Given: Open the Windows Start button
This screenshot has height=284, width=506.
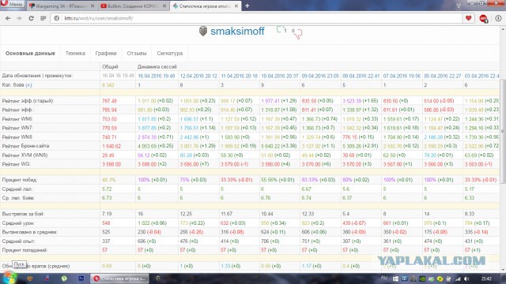Looking at the screenshot, I should 9,278.
